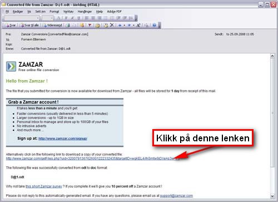Click the black X Delete icon
278x202 pixels.
[x=112, y=25]
